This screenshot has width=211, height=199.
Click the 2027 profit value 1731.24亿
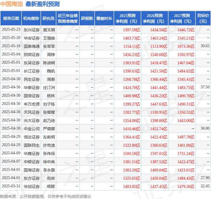186,153
